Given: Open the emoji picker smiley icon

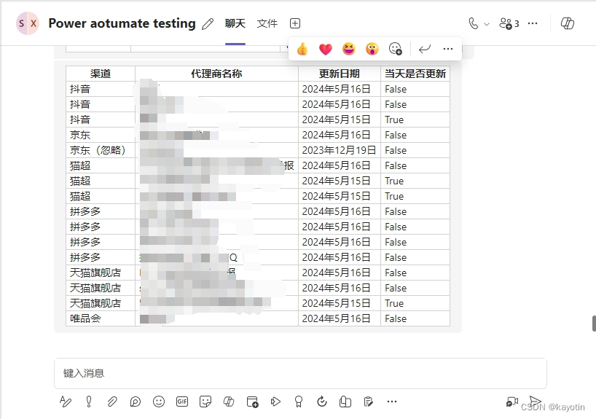Looking at the screenshot, I should point(159,402).
